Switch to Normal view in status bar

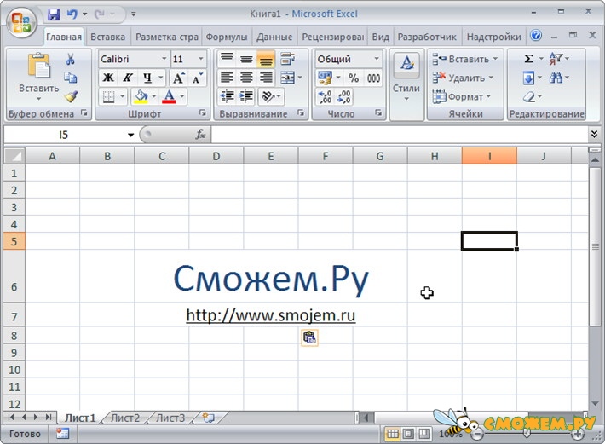click(x=393, y=434)
